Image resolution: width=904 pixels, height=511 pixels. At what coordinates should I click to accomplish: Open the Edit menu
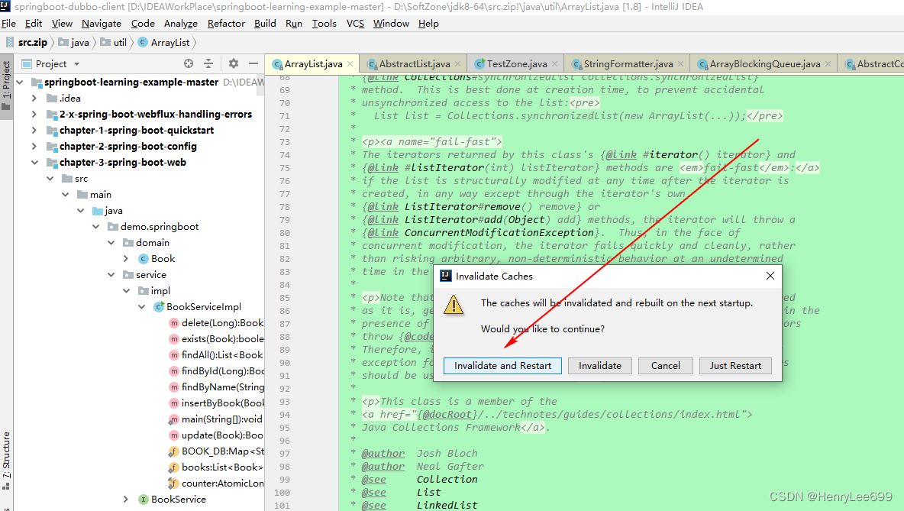click(x=34, y=24)
